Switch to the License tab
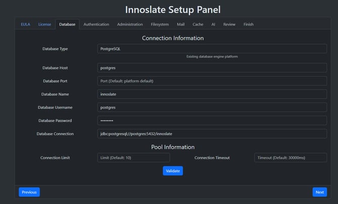This screenshot has height=204, width=338. tap(44, 24)
